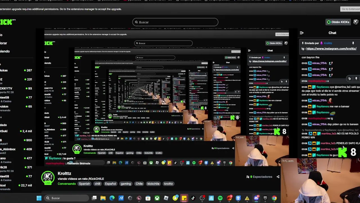Select the Chile tag

click(139, 184)
